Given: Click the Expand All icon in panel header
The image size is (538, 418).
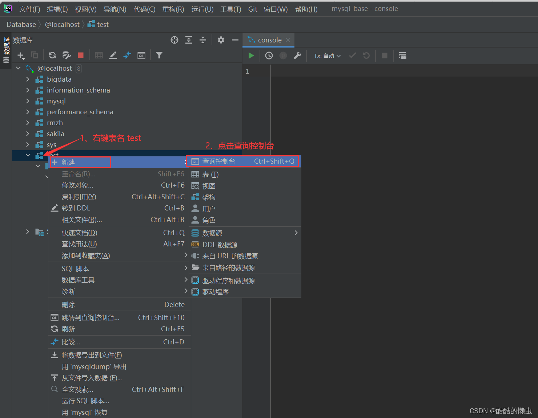Looking at the screenshot, I should point(189,40).
